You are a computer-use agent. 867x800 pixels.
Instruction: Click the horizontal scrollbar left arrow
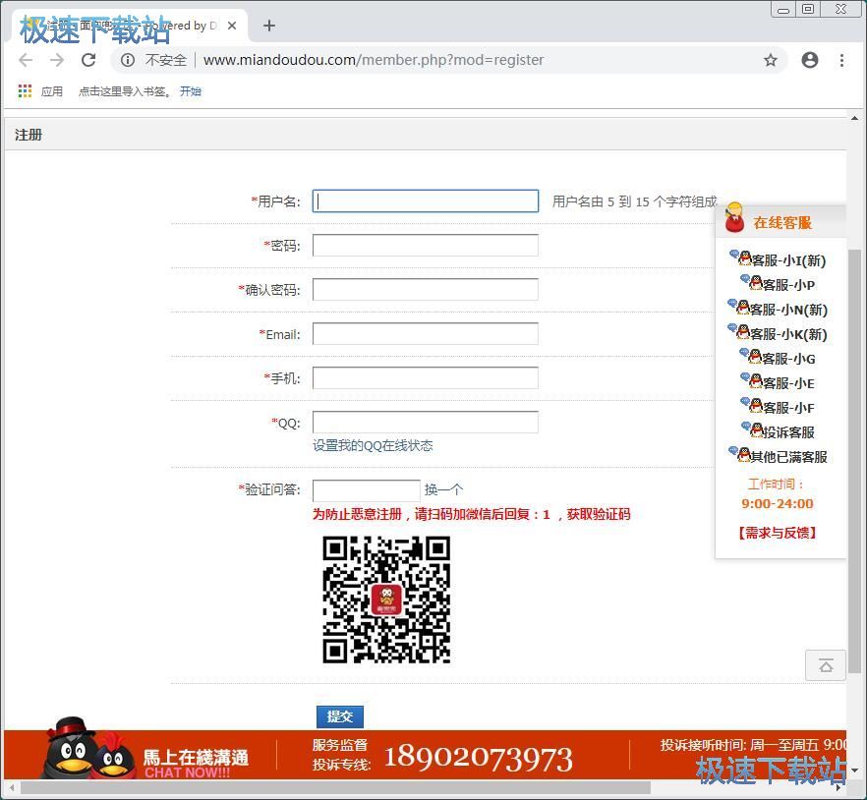(x=11, y=787)
